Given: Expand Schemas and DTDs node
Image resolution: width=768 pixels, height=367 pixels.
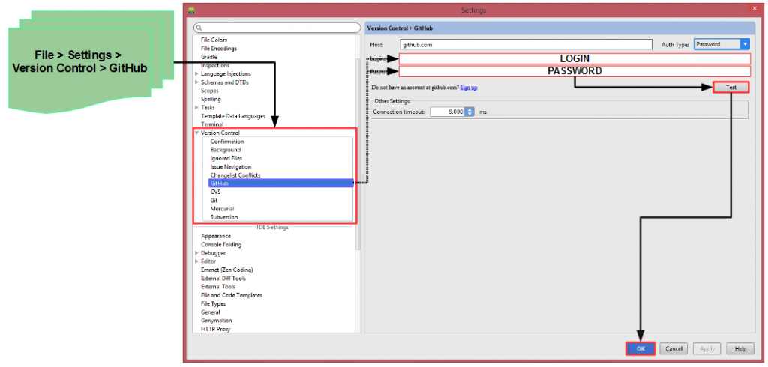Looking at the screenshot, I should click(x=197, y=82).
